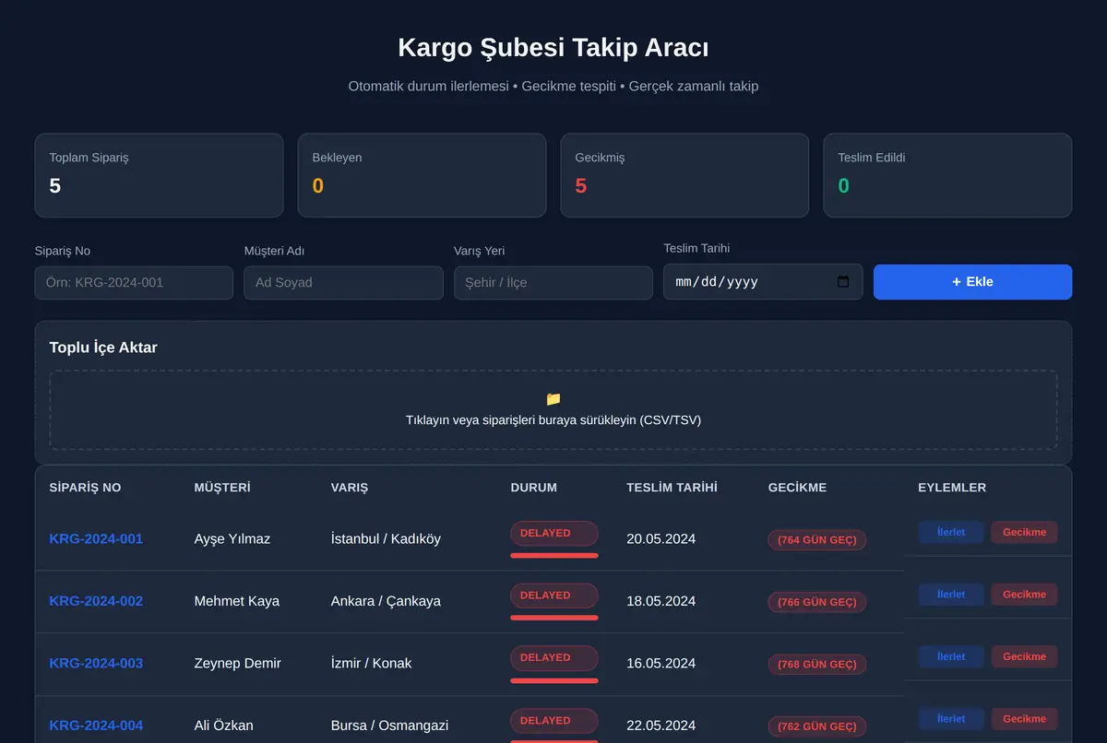Click the GECİKME column header
The image size is (1107, 743).
[x=797, y=488]
